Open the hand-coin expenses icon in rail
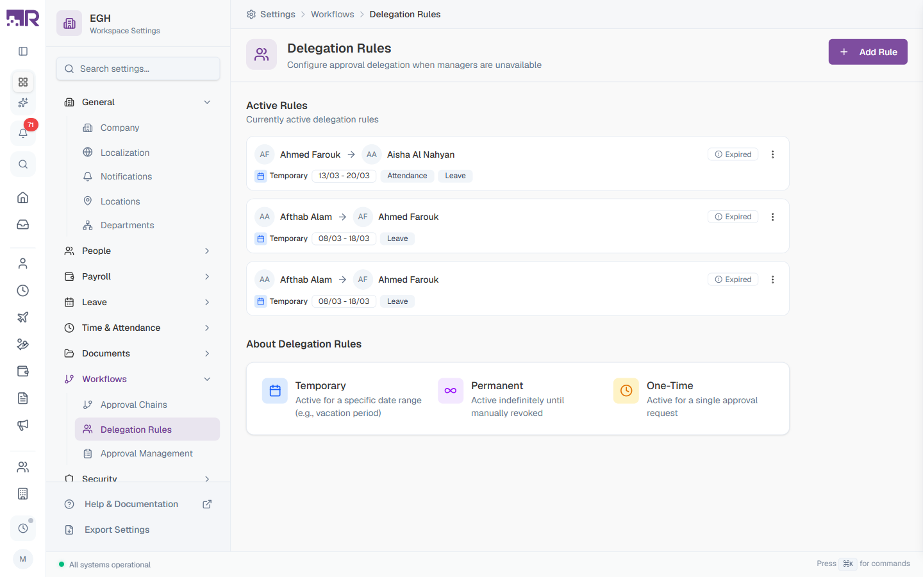 (x=23, y=344)
